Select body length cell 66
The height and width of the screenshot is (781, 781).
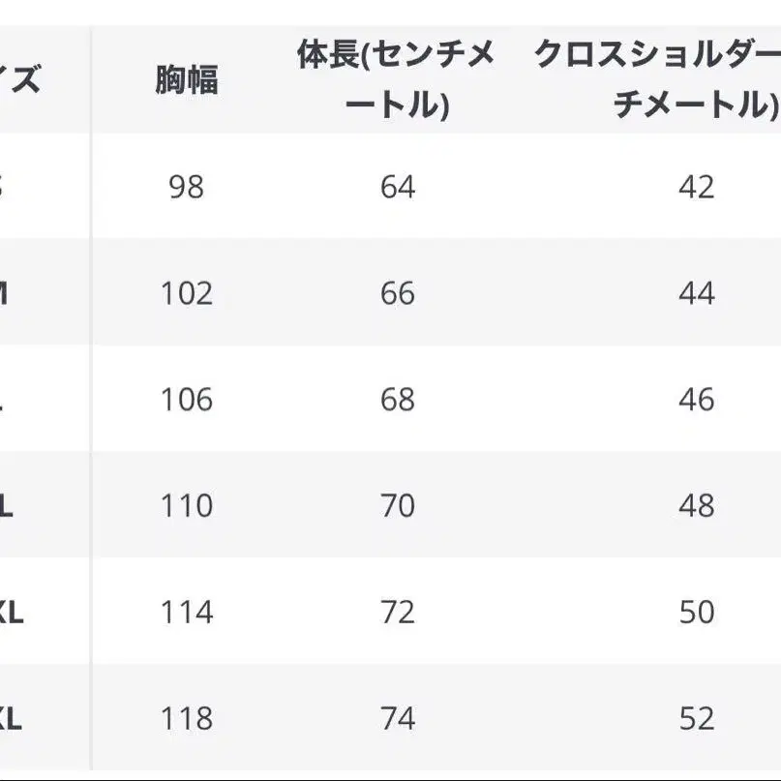point(397,292)
